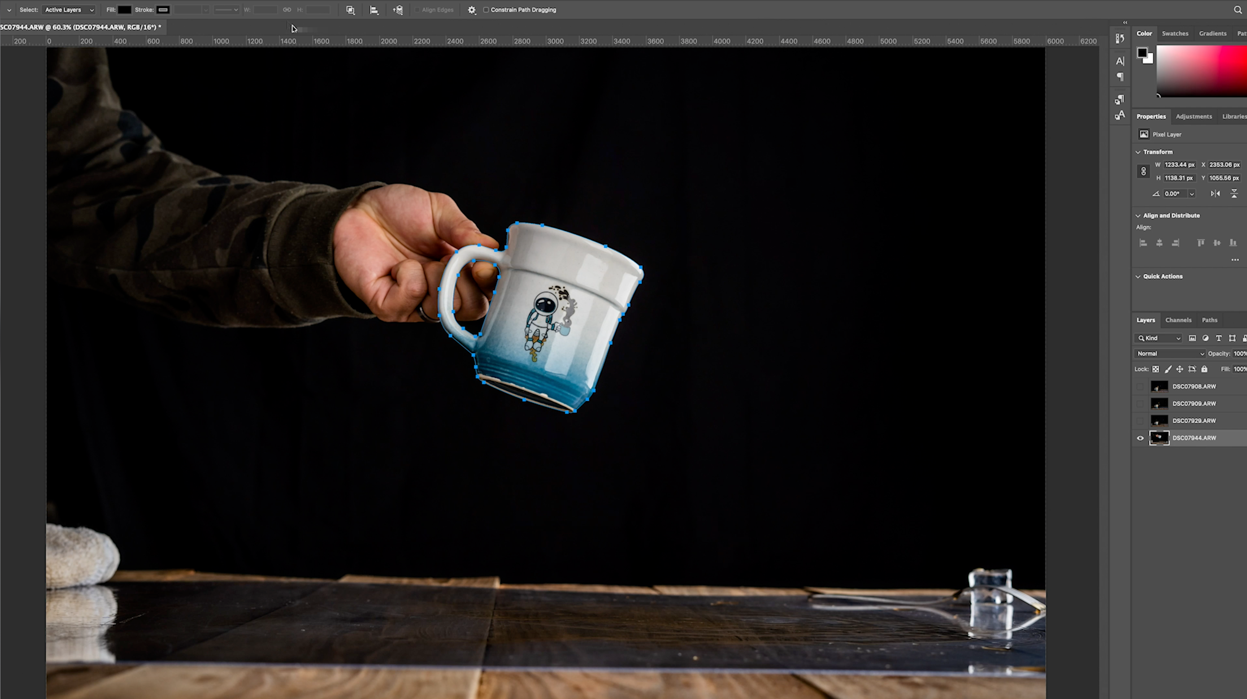Viewport: 1247px width, 699px height.
Task: Click the lock all layer icon
Action: click(1204, 369)
